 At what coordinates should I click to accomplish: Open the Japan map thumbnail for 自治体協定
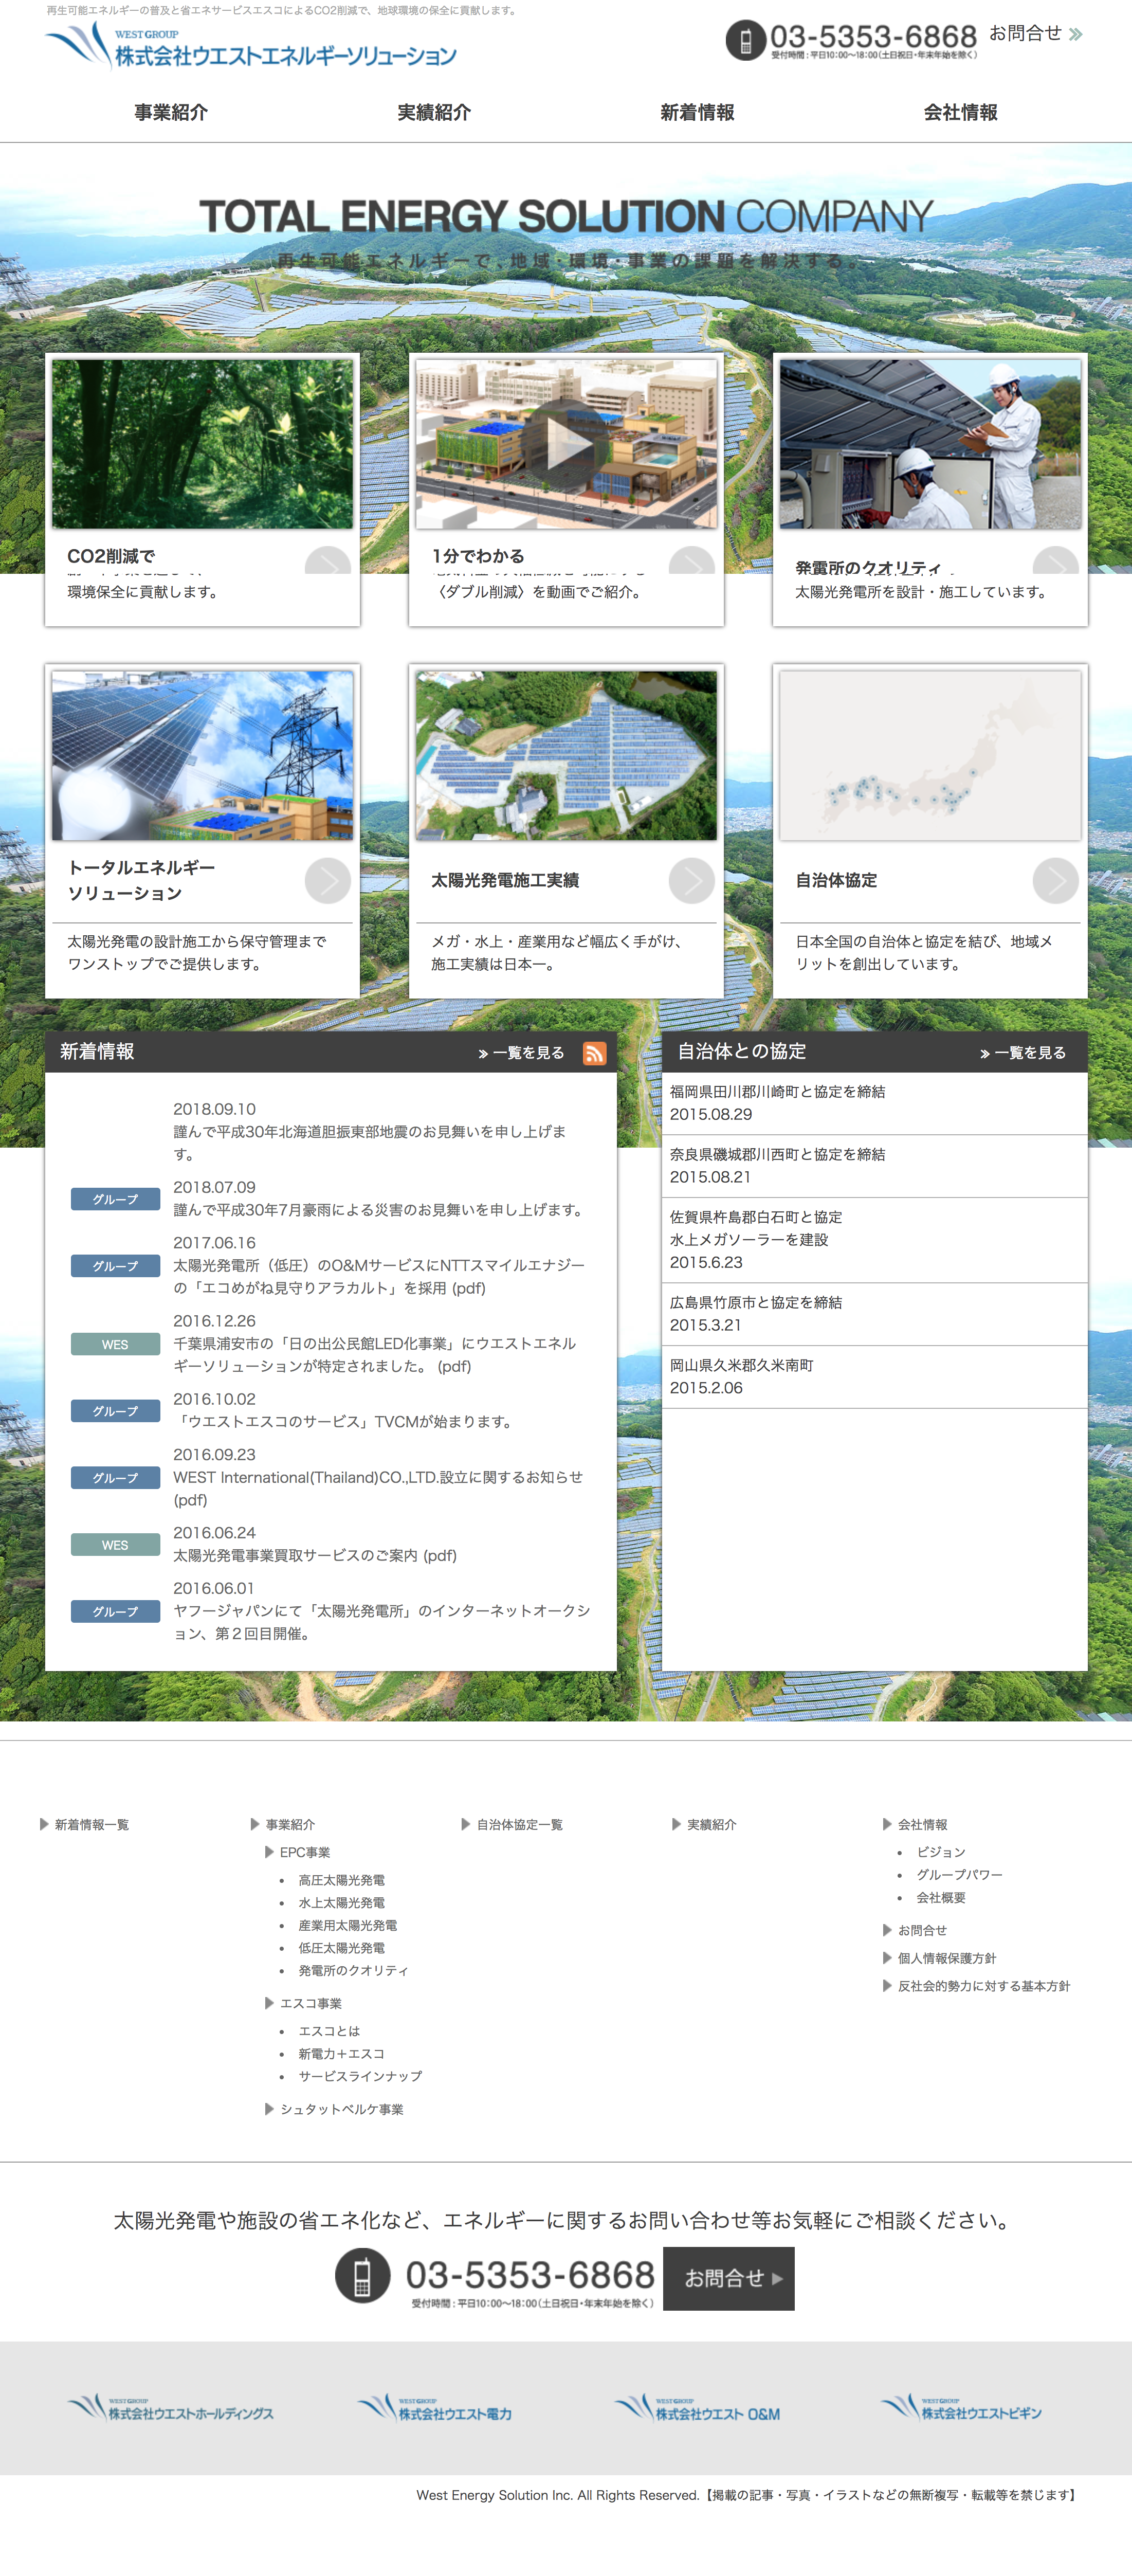(930, 755)
